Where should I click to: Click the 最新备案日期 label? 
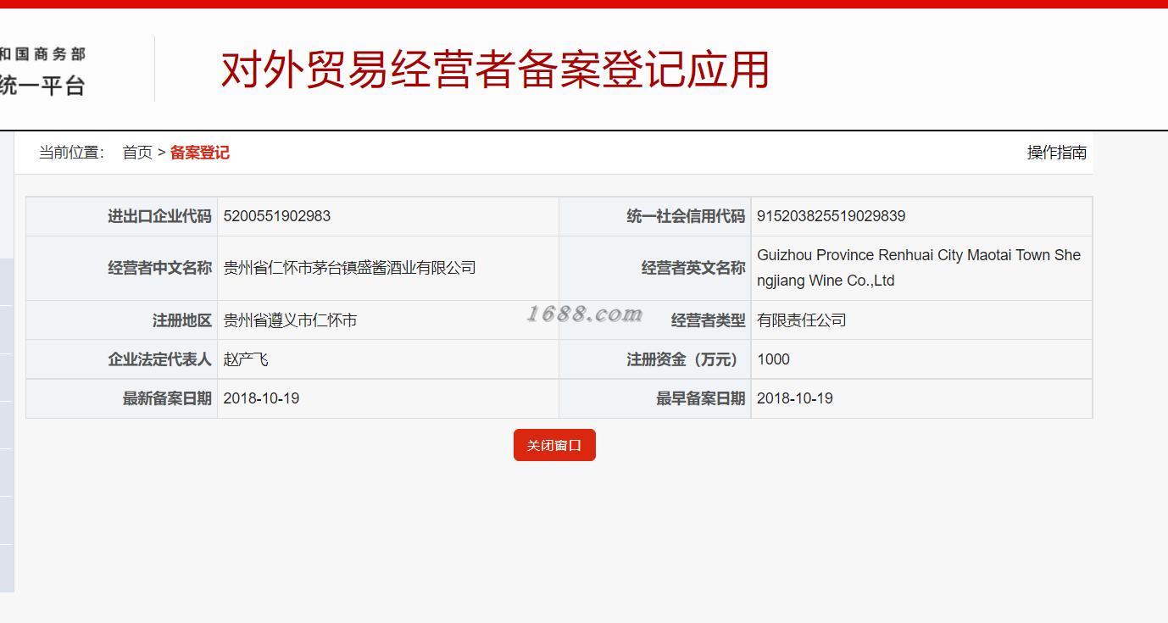coord(167,398)
